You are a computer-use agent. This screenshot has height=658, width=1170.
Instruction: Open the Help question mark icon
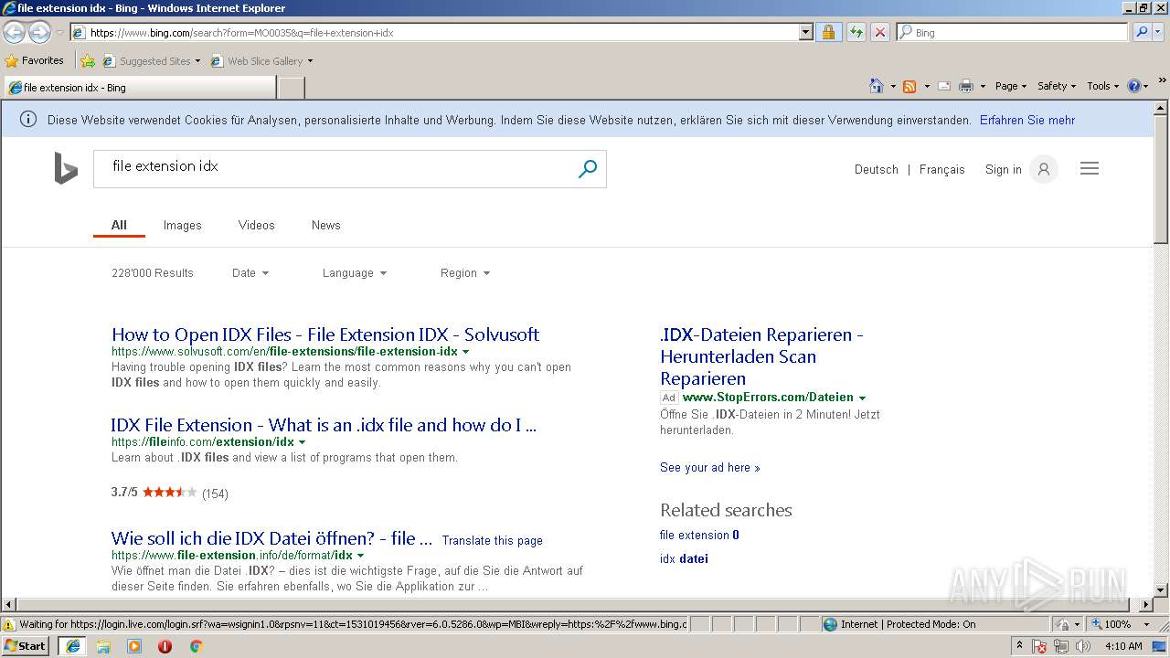tap(1134, 86)
